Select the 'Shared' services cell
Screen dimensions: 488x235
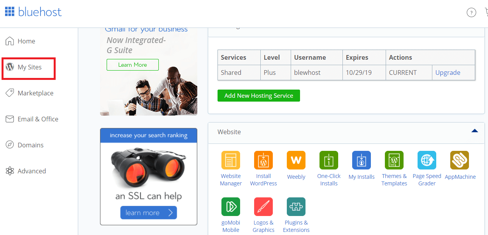click(239, 73)
